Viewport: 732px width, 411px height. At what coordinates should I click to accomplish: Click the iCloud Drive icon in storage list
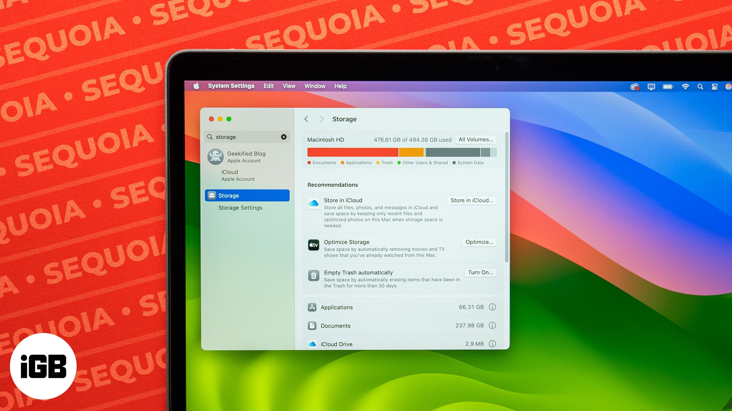(x=313, y=344)
